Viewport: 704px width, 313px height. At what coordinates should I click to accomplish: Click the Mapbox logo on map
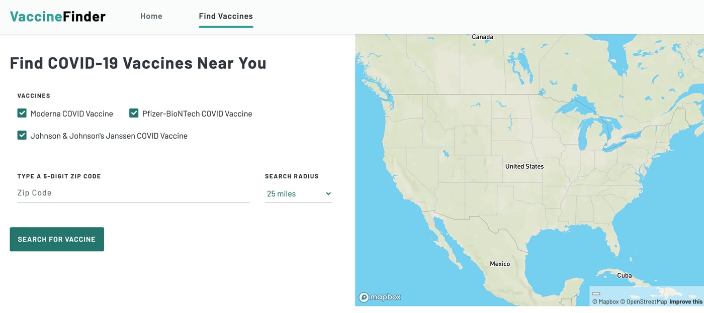pyautogui.click(x=380, y=297)
